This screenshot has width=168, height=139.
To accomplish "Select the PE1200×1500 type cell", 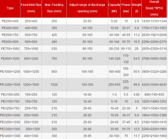I will click(x=10, y=85).
